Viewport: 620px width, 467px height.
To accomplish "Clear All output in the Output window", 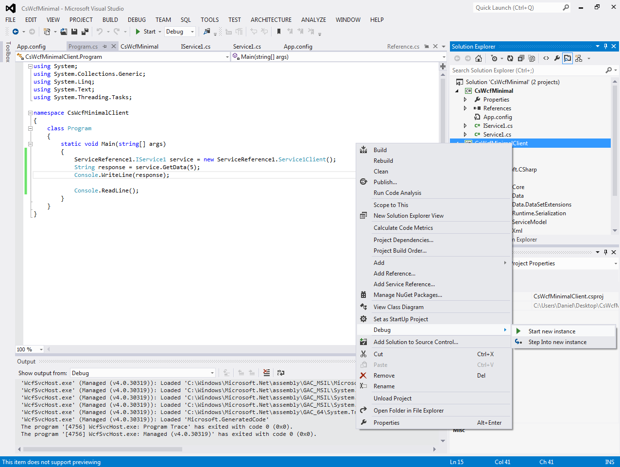I will point(266,373).
